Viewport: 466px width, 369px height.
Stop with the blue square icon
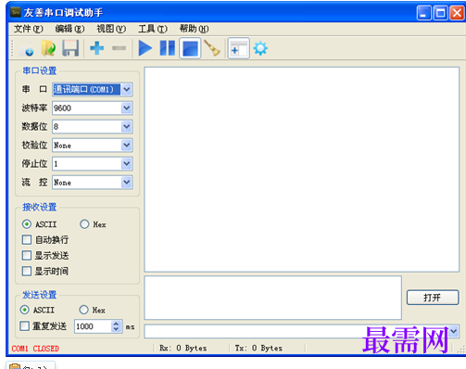click(190, 48)
